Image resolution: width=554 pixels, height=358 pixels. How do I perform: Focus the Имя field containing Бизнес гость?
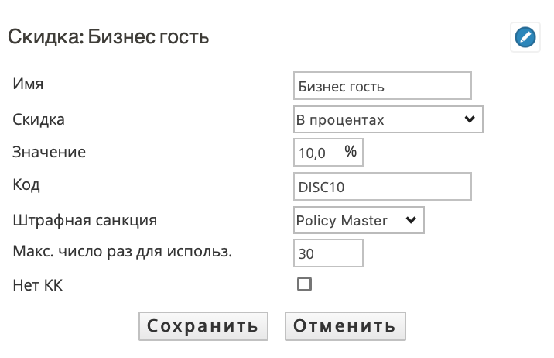[382, 86]
